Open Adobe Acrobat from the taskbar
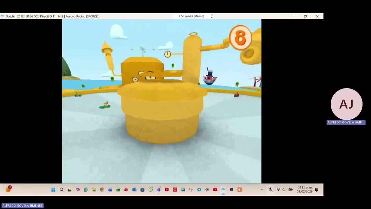The height and width of the screenshot is (209, 371). click(x=167, y=190)
